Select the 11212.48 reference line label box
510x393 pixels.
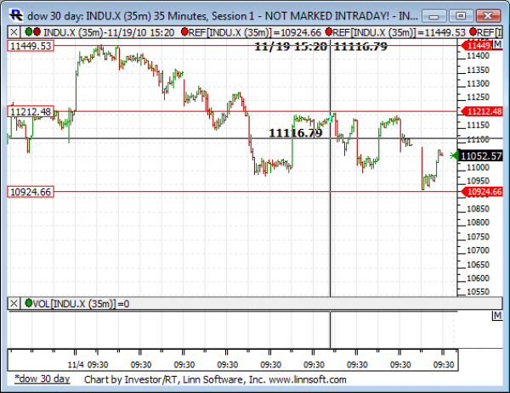pyautogui.click(x=31, y=112)
